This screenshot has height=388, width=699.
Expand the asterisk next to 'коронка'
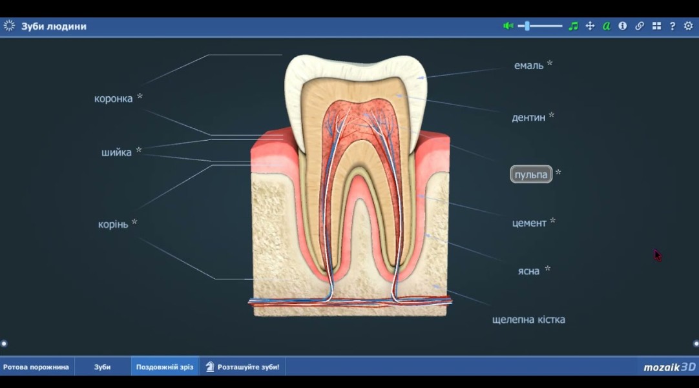pos(140,97)
